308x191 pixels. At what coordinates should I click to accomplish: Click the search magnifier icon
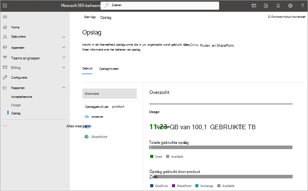107,5
